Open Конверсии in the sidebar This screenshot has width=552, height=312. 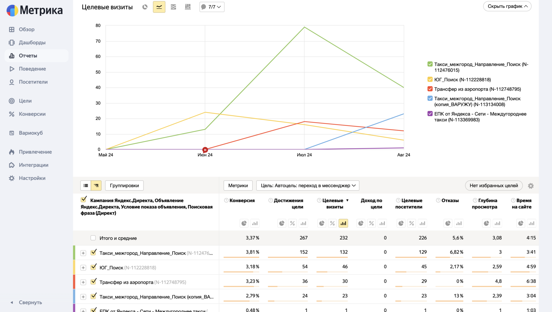[x=27, y=114]
